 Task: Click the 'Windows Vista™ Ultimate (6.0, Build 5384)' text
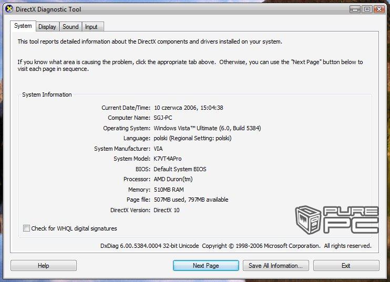[x=207, y=128]
